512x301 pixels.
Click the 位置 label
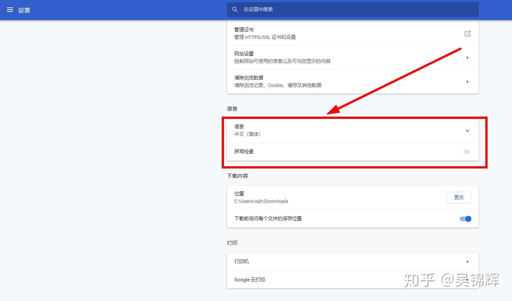(x=239, y=194)
